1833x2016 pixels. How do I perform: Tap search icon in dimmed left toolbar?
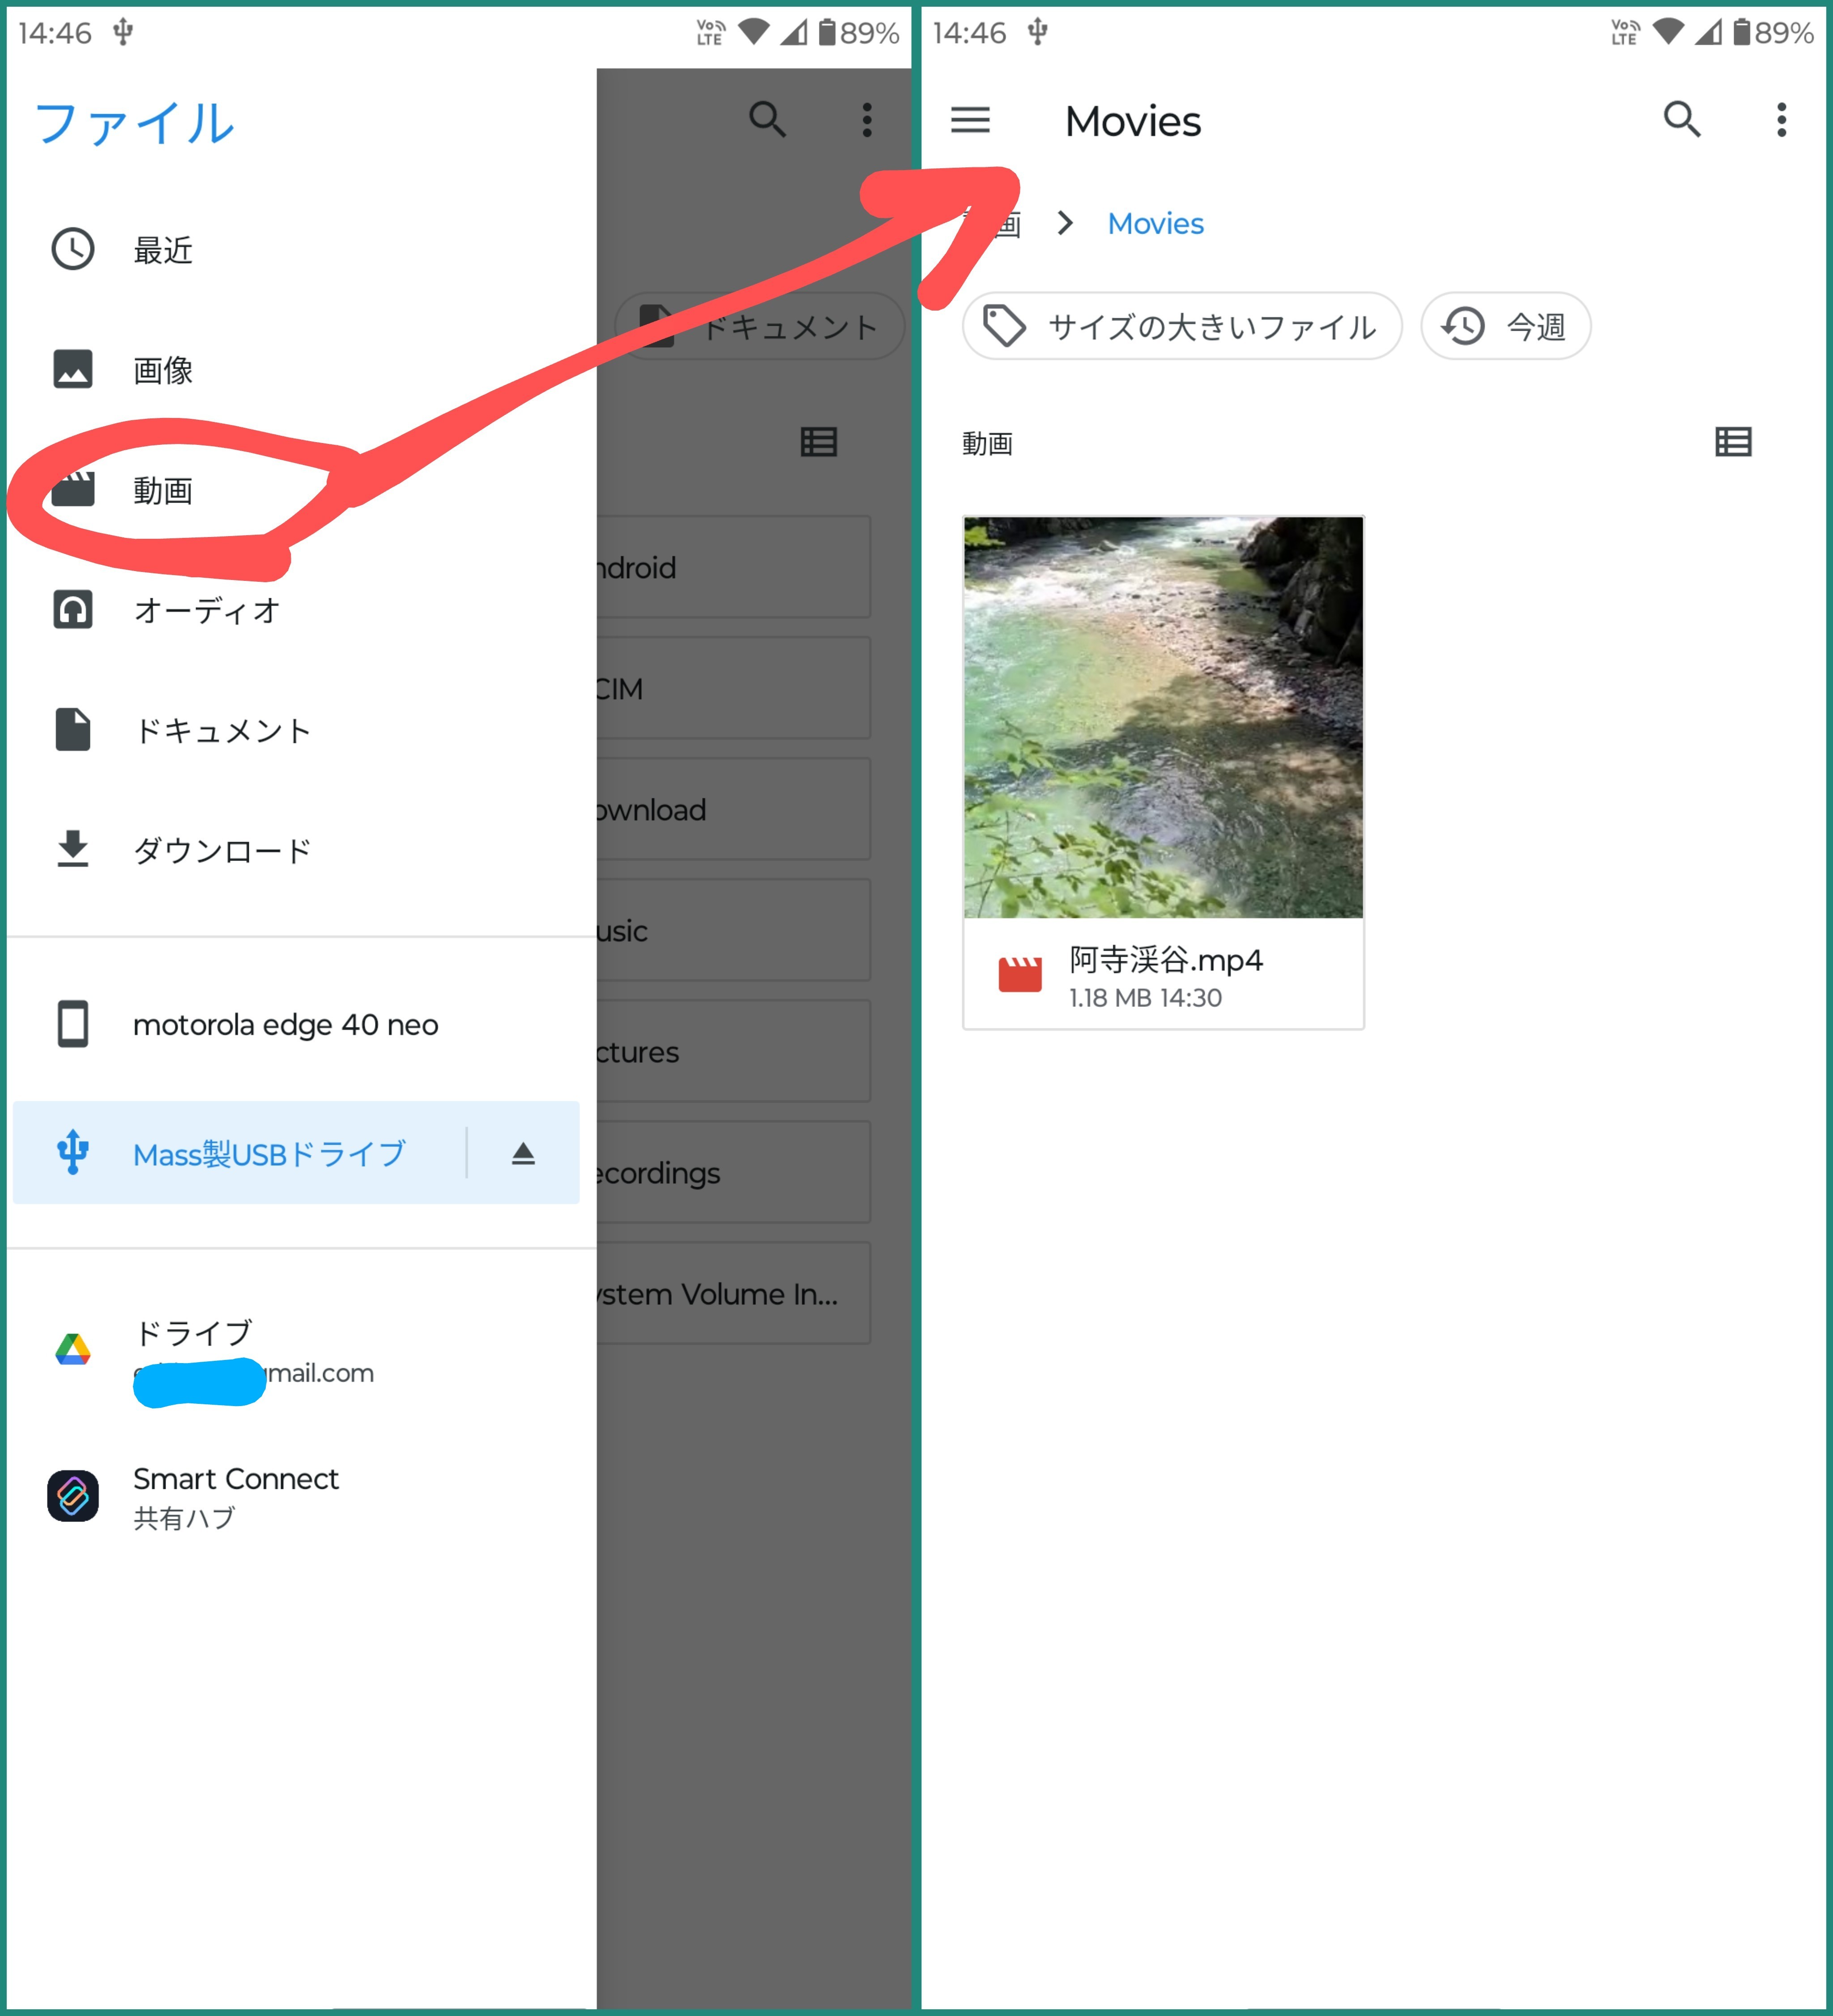[x=767, y=120]
